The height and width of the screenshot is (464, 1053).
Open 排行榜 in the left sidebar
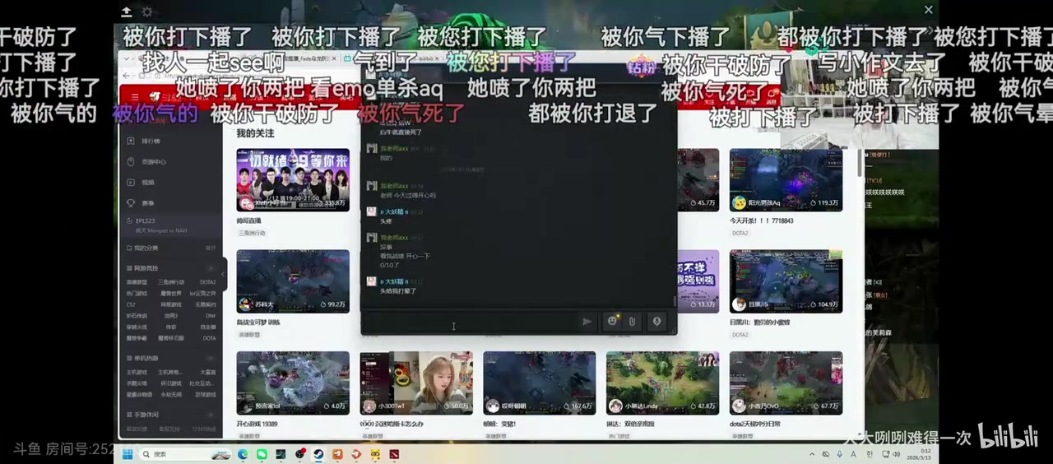click(150, 142)
